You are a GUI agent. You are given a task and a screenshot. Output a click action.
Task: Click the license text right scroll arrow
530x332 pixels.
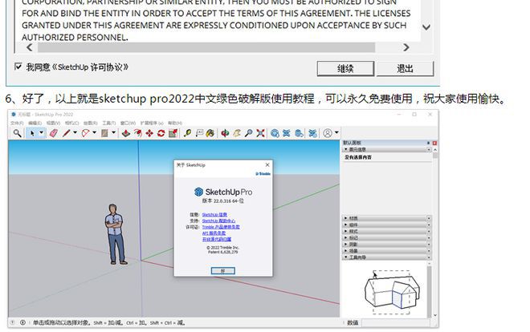click(406, 47)
